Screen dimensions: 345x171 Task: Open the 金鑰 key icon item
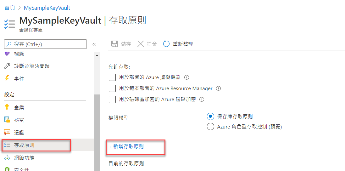tap(7, 107)
